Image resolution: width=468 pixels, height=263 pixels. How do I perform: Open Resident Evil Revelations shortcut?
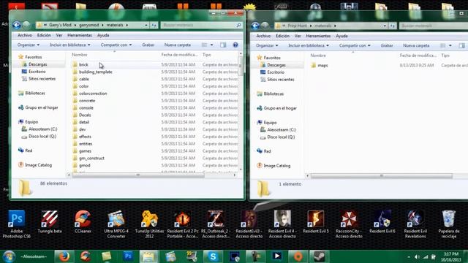[415, 224]
